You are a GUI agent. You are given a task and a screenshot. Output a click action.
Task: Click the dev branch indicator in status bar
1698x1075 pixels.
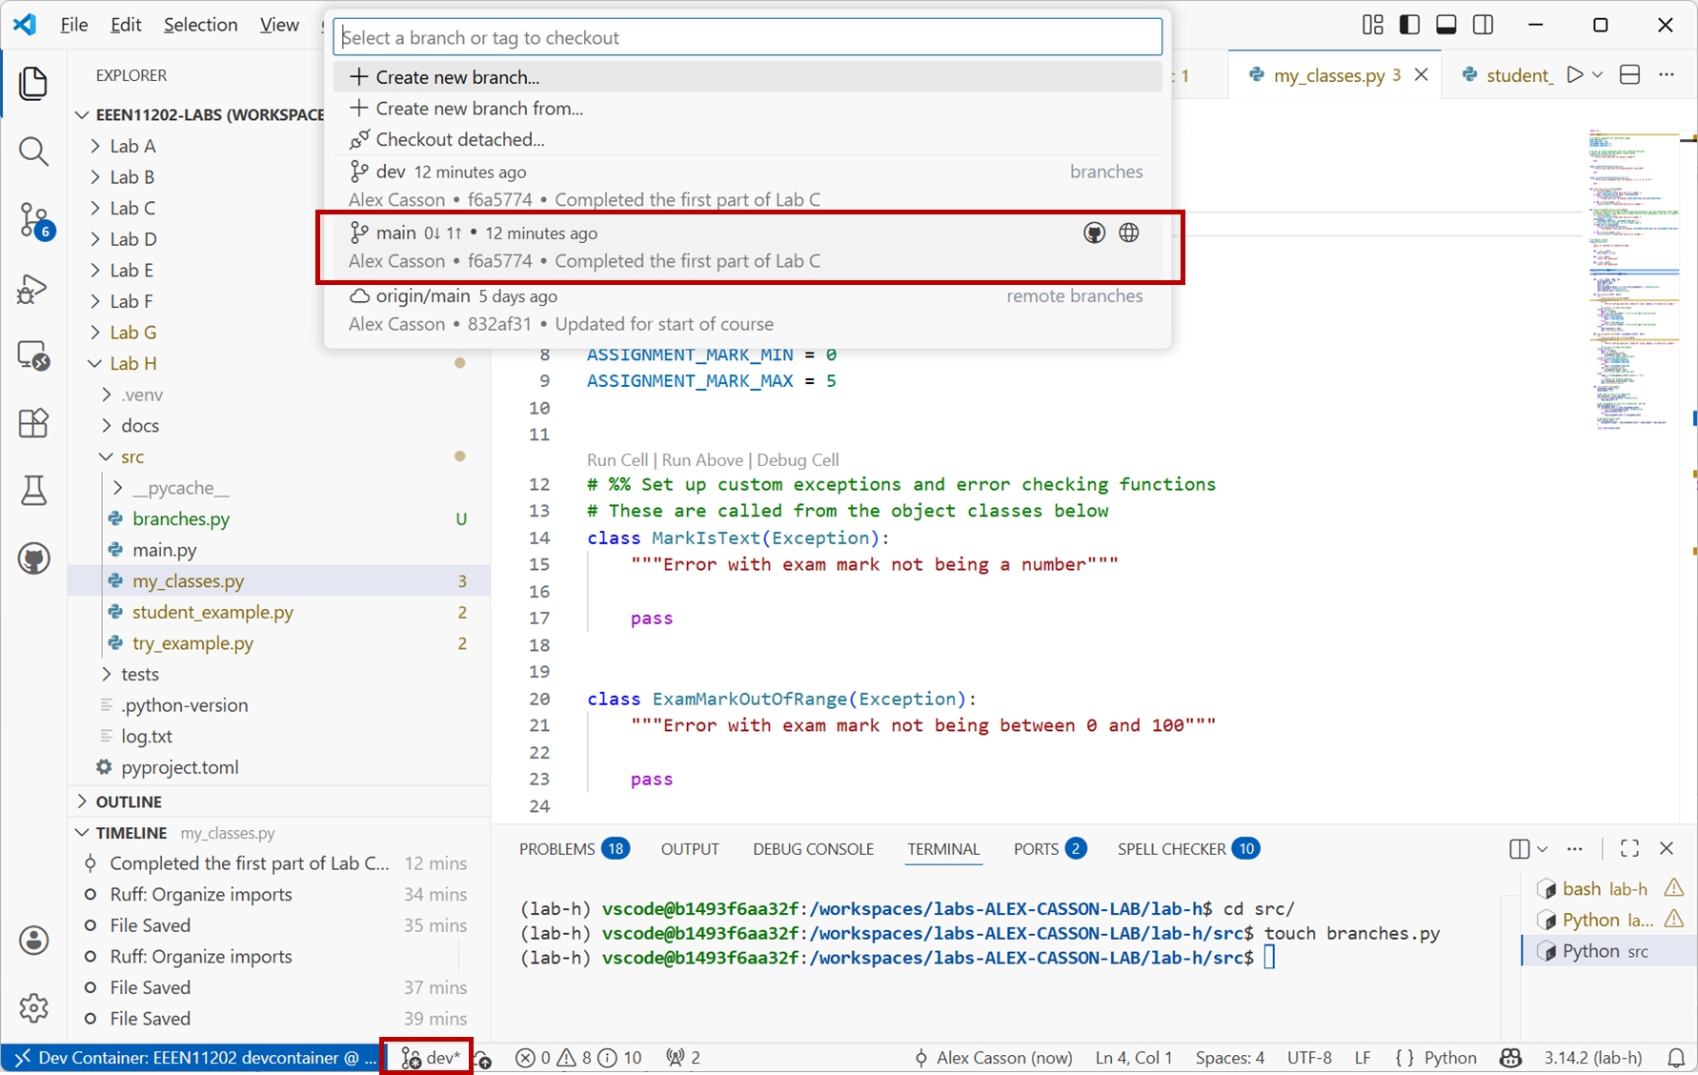click(x=431, y=1057)
